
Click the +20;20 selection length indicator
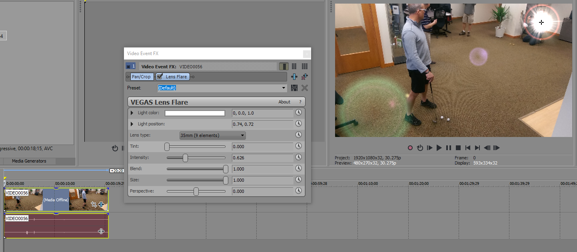point(116,171)
